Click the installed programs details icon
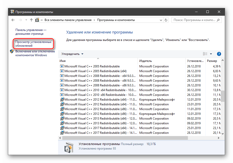This screenshot has height=163, width=233. 69,147
